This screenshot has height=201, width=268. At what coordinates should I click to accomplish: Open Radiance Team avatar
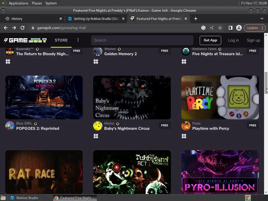point(186,51)
